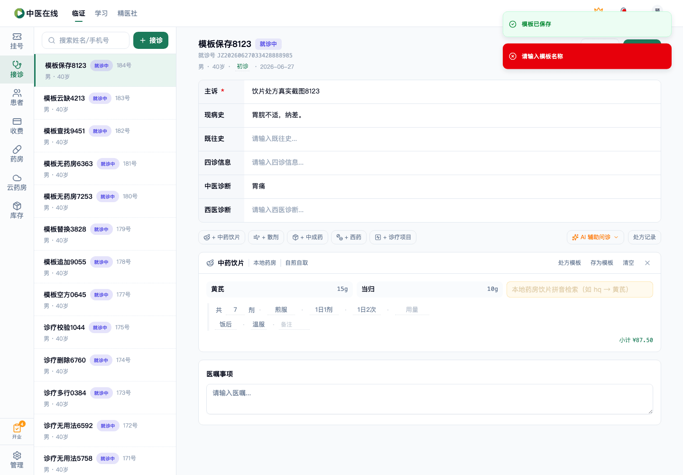
Task: Select the 自煎自取 option
Action: pyautogui.click(x=296, y=263)
